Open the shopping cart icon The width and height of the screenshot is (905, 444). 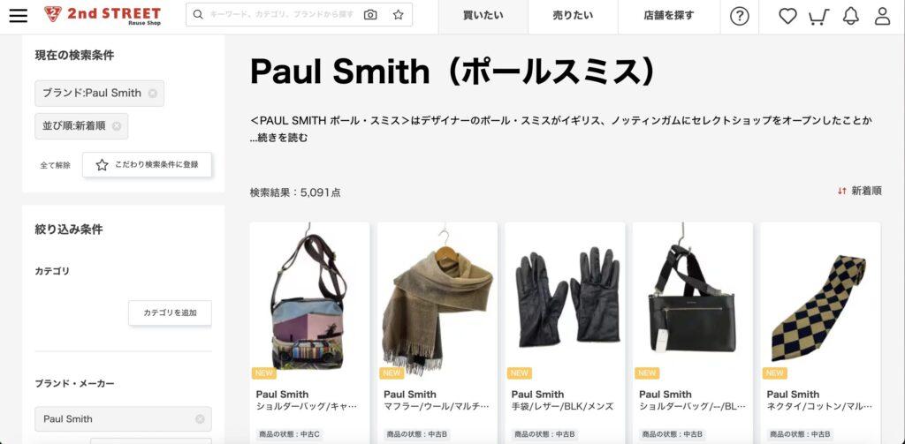tap(818, 17)
